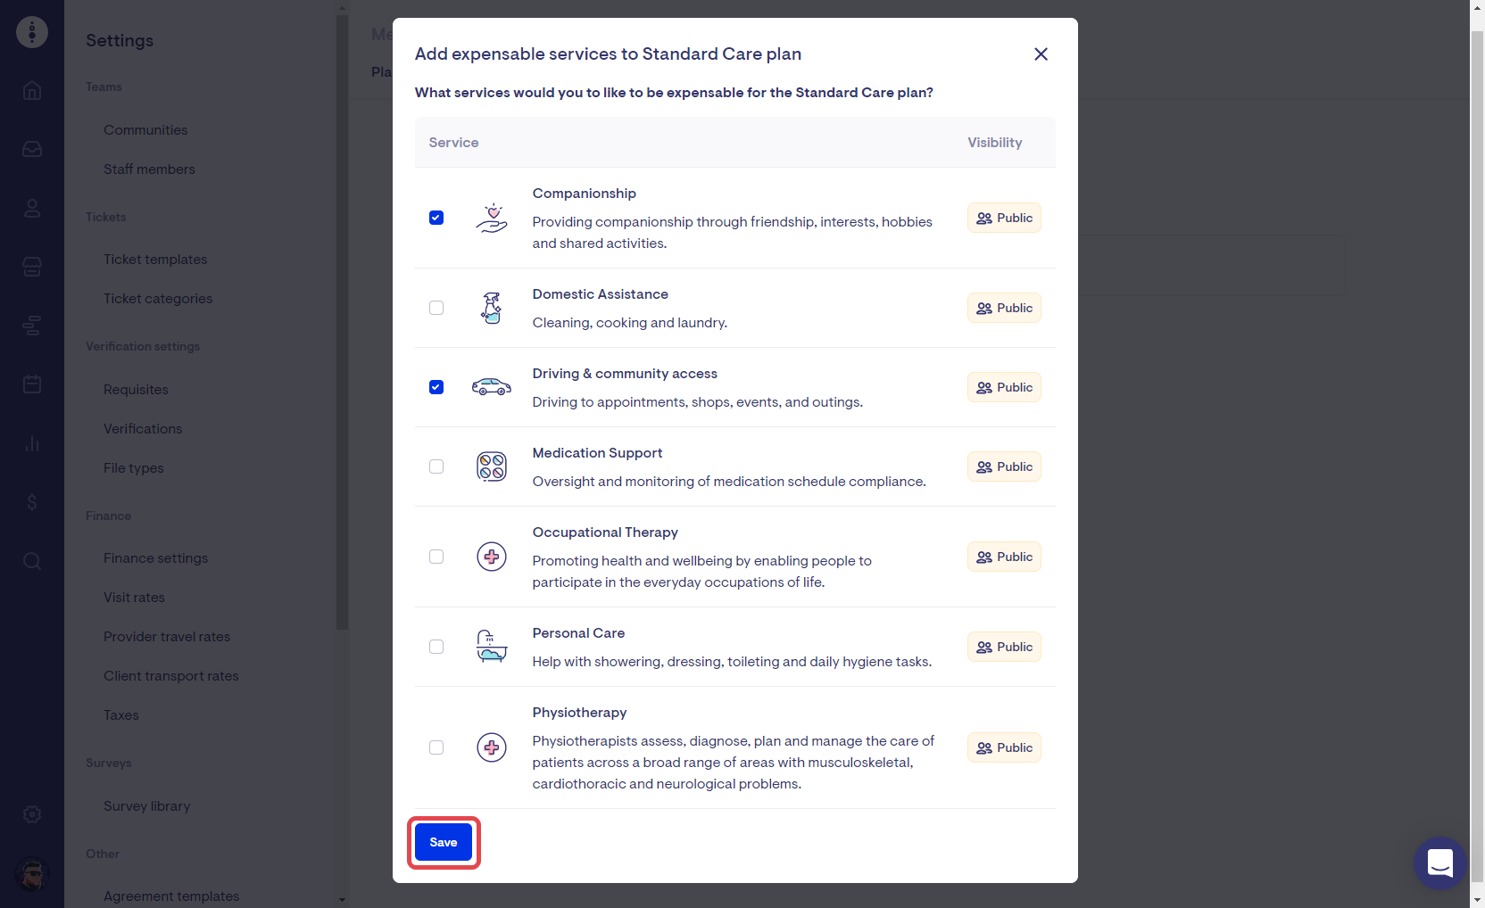
Task: Change visibility for Personal Care service
Action: tap(1004, 647)
